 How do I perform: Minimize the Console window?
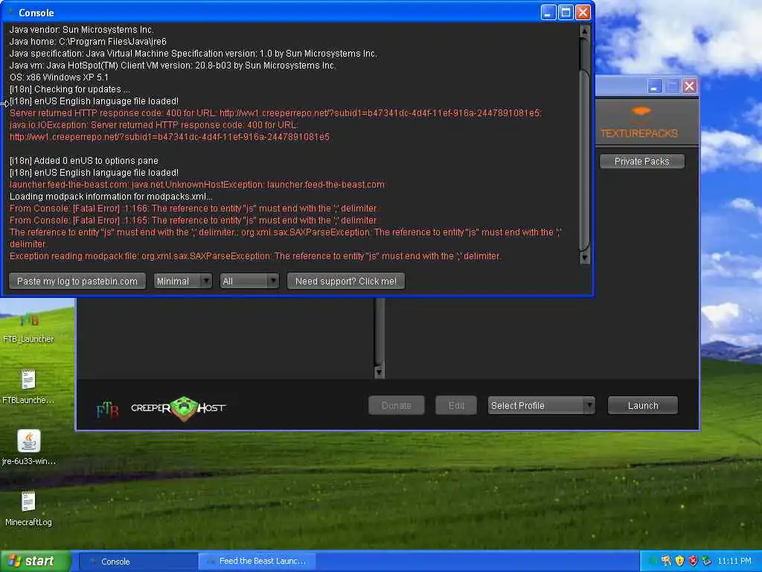(548, 13)
